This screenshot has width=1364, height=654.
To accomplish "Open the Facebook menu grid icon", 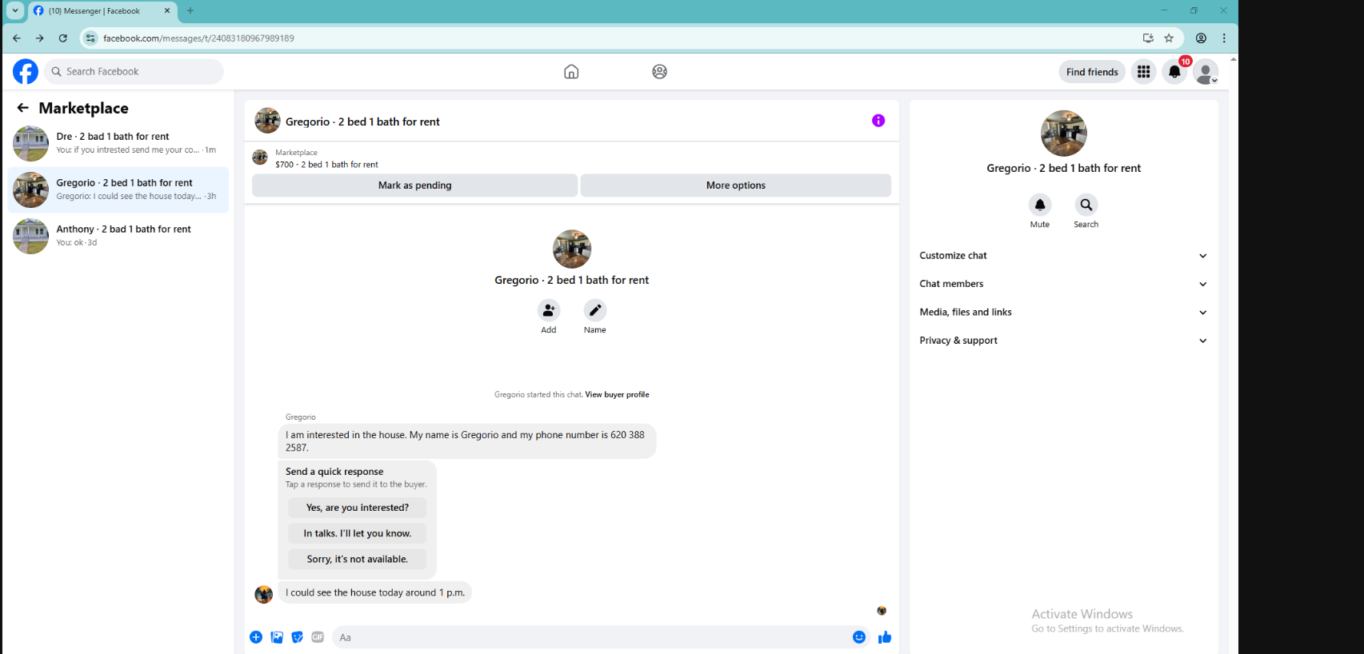I will pyautogui.click(x=1144, y=72).
